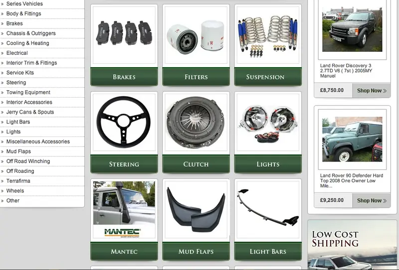Open Interior Trim & Fittings category
Viewport: 399px width, 270px height.
coord(31,63)
